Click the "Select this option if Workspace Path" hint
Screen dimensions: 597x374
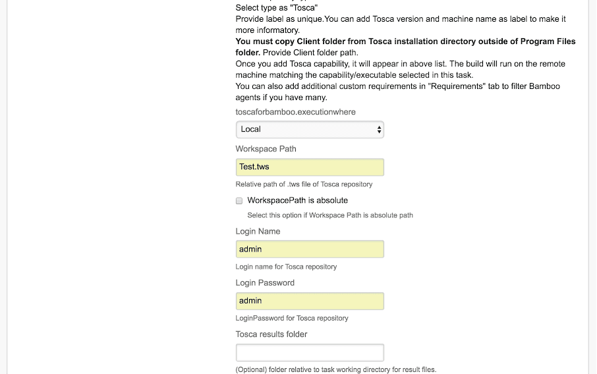(329, 215)
